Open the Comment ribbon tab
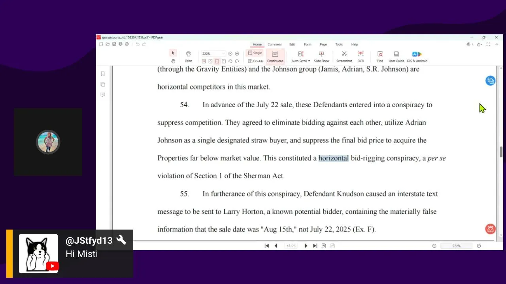The height and width of the screenshot is (284, 506). [x=274, y=45]
